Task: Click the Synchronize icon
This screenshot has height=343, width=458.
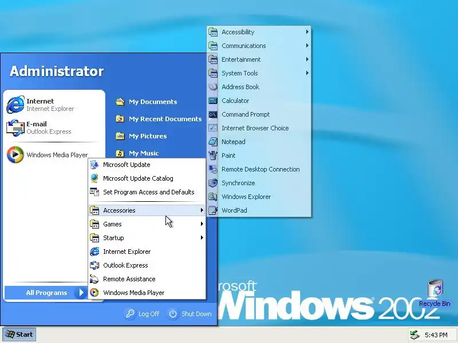Action: [213, 183]
